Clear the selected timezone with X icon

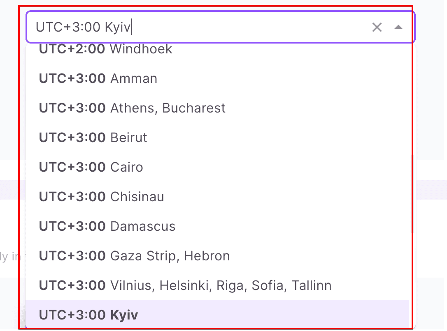pos(377,28)
